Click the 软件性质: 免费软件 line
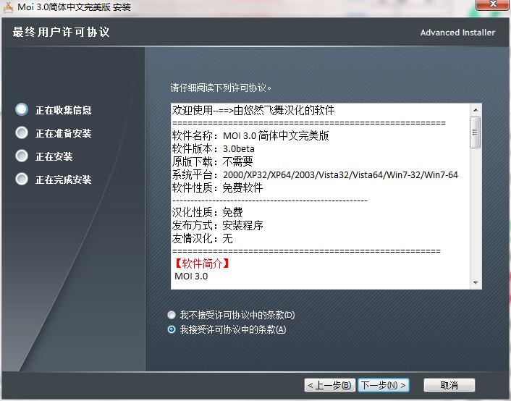The width and height of the screenshot is (511, 401). click(217, 187)
